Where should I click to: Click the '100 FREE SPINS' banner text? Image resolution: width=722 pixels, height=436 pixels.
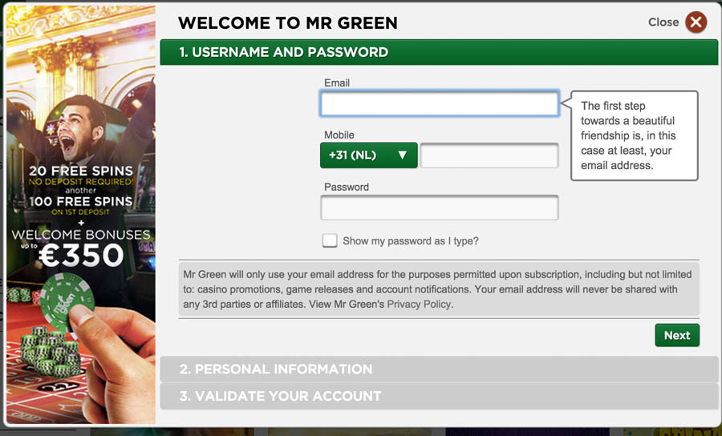81,201
